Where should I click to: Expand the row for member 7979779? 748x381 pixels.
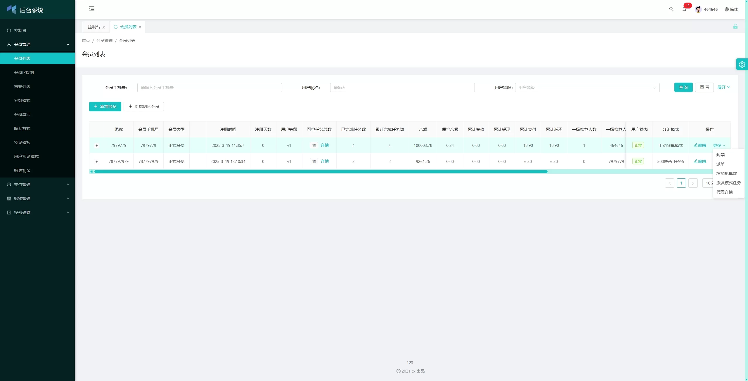pos(97,145)
